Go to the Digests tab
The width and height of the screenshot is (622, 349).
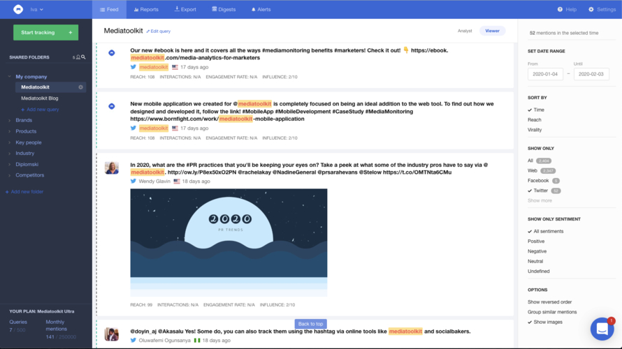tap(224, 10)
